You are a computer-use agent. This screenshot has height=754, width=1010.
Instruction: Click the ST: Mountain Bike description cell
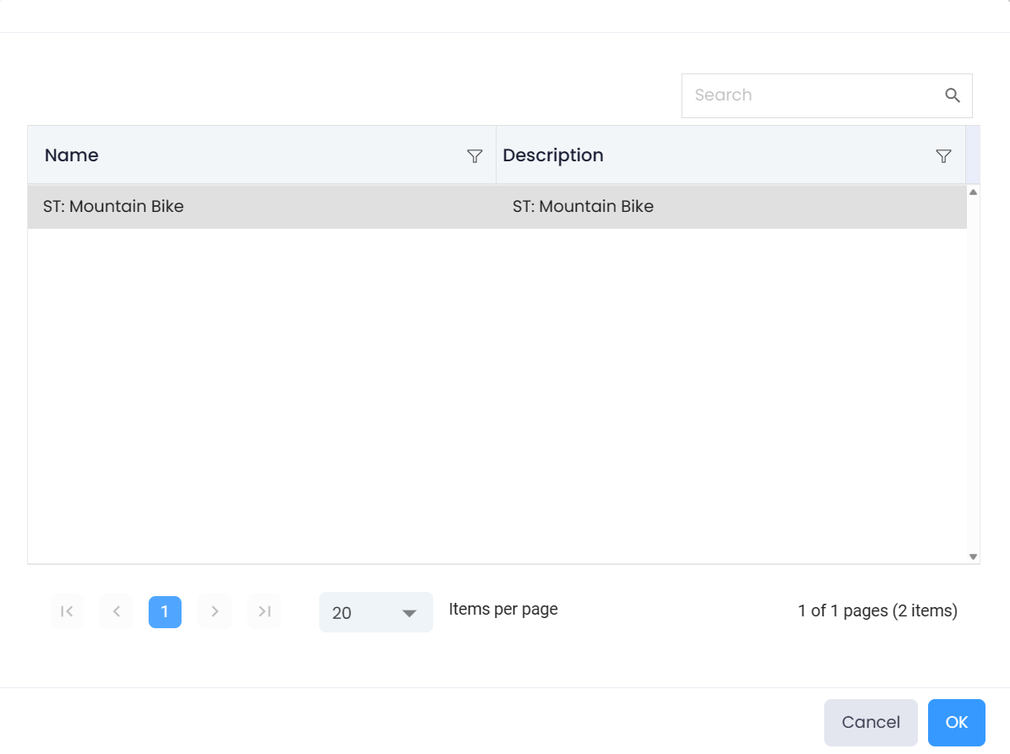(583, 206)
